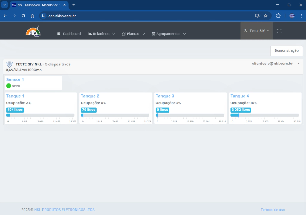Bookmark this page with the star icon
This screenshot has height=215, width=306.
pyautogui.click(x=265, y=16)
